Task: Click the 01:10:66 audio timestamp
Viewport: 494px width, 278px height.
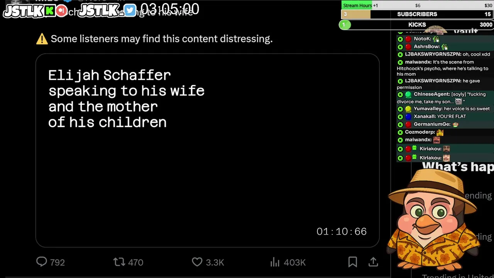Action: 341,231
